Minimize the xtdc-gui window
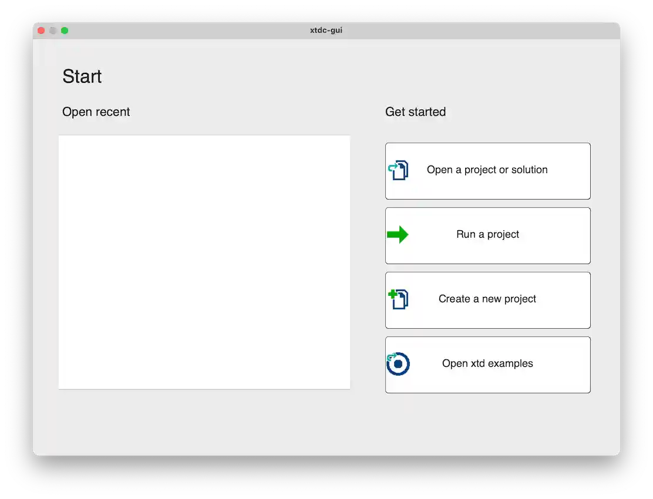This screenshot has width=653, height=499. tap(53, 30)
